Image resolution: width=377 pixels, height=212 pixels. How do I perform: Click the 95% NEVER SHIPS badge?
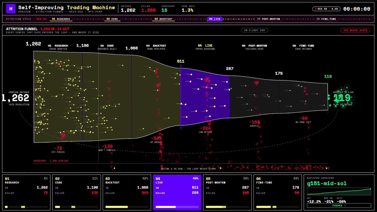356,30
